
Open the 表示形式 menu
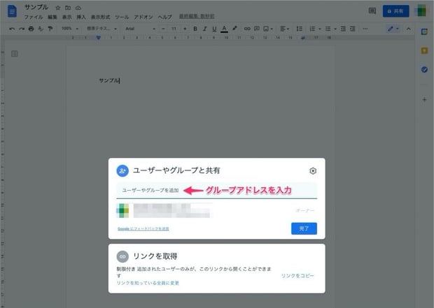pyautogui.click(x=101, y=17)
